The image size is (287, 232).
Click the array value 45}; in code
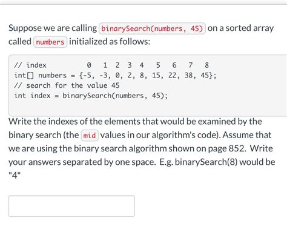pos(208,76)
